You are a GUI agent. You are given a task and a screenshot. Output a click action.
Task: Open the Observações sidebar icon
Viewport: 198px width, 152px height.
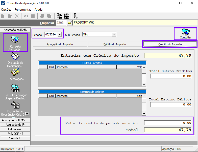(x=15, y=74)
